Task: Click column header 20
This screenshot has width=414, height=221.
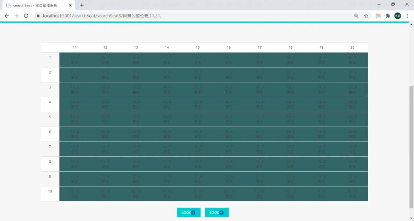Action: coord(352,47)
